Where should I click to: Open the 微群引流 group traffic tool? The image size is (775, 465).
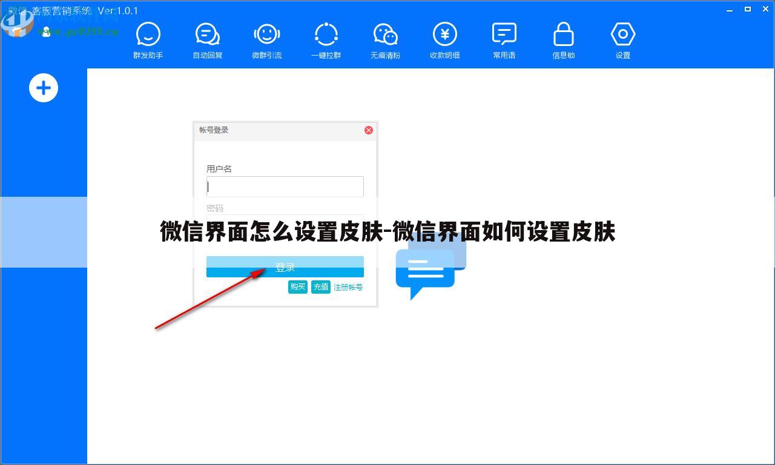[267, 41]
